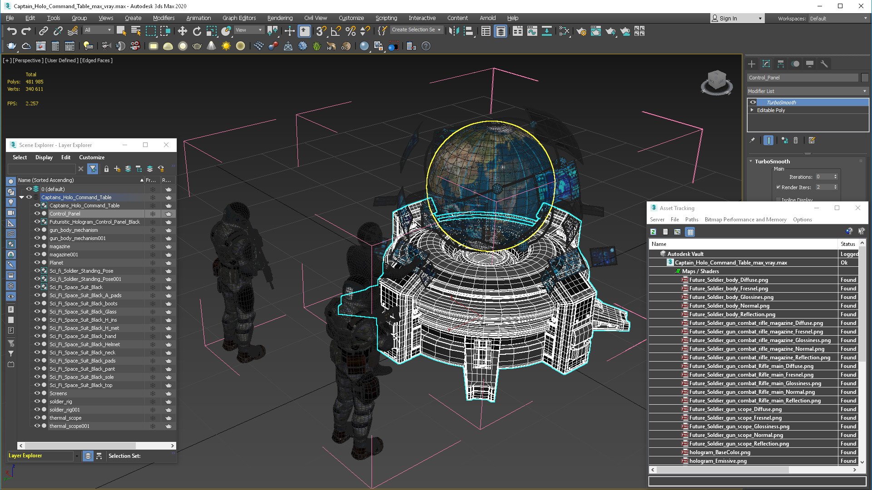The image size is (872, 490).
Task: Toggle the Scene Explorer filter funnel icon
Action: [x=93, y=169]
